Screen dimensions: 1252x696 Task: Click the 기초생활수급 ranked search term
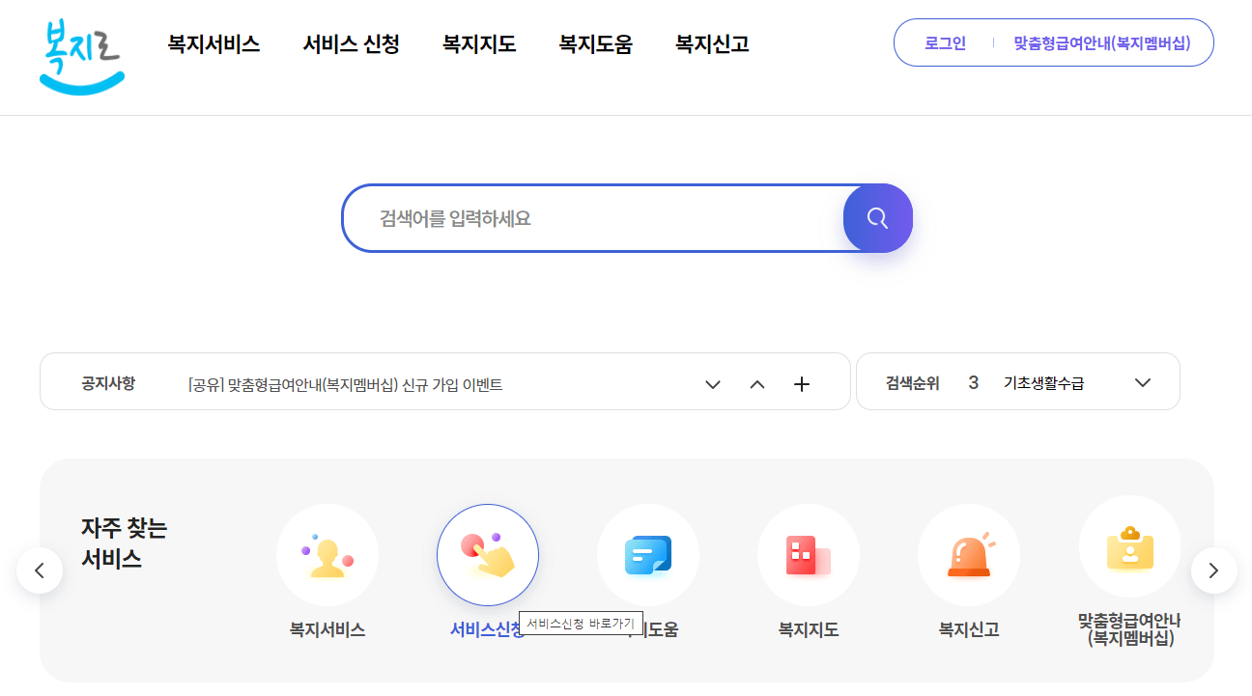coord(1044,383)
